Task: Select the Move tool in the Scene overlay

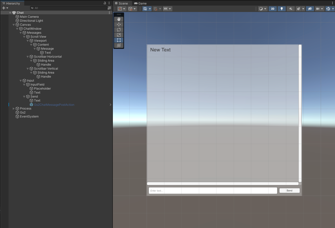Action: coord(119,24)
